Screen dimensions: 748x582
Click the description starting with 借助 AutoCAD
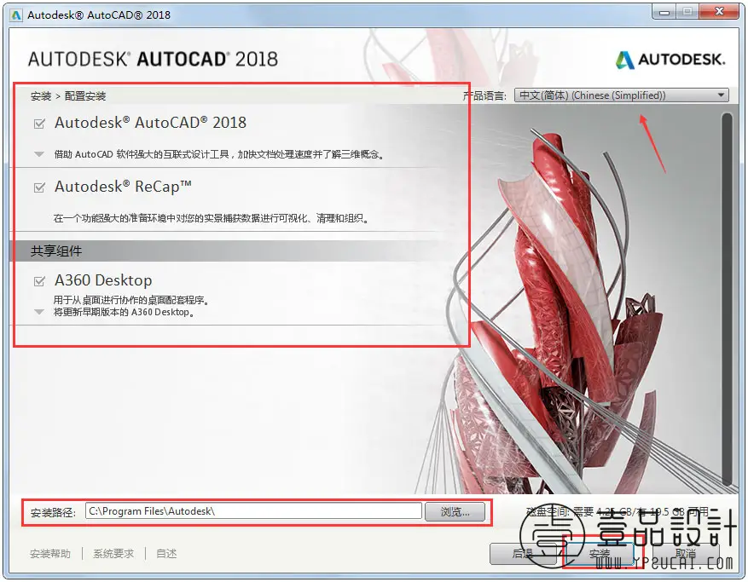219,154
